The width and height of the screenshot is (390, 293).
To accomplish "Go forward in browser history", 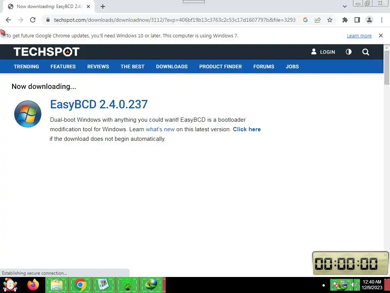I will (21, 20).
